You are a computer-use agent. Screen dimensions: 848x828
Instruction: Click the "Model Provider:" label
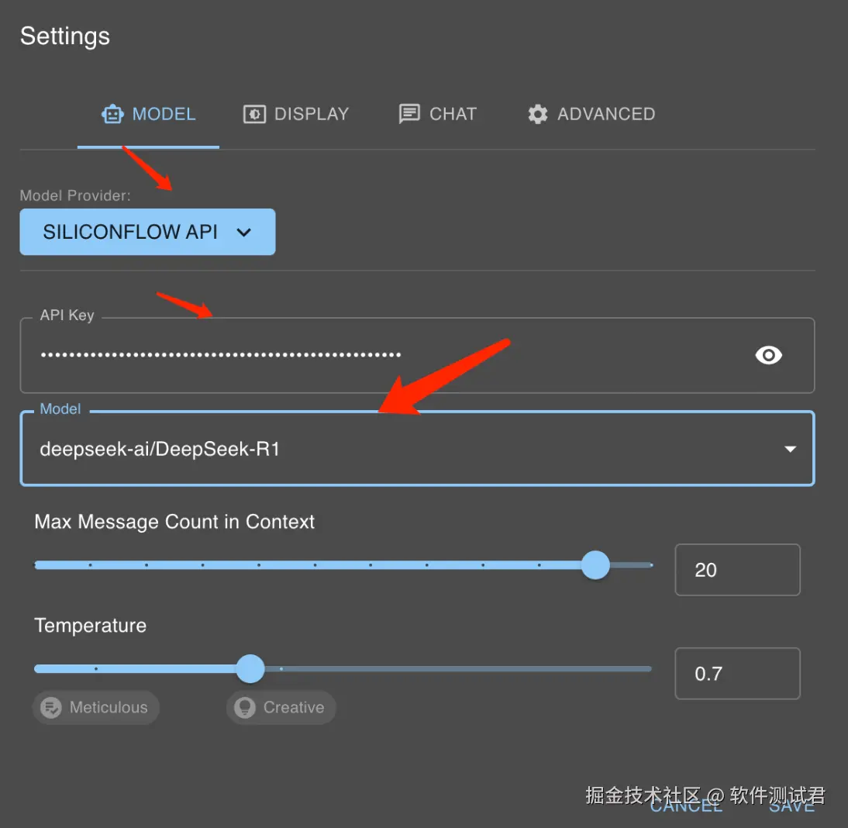[x=75, y=196]
